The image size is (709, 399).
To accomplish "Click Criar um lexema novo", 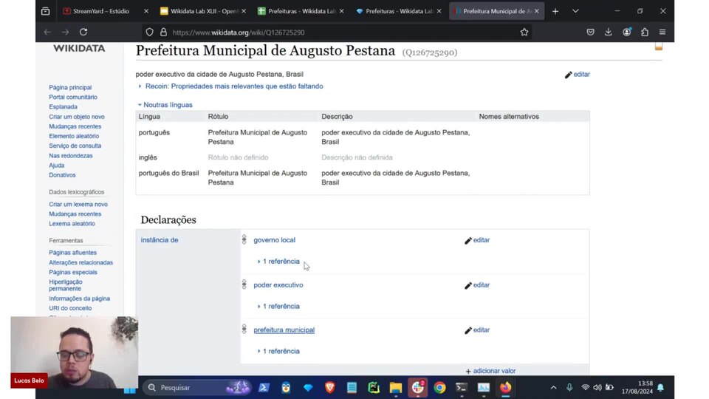I will pyautogui.click(x=78, y=204).
